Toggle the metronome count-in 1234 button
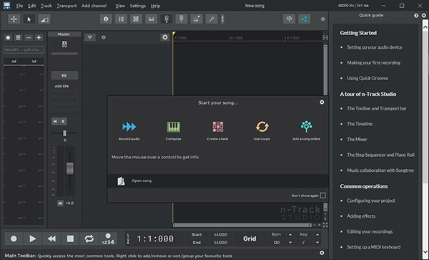The image size is (429, 260). (108, 239)
